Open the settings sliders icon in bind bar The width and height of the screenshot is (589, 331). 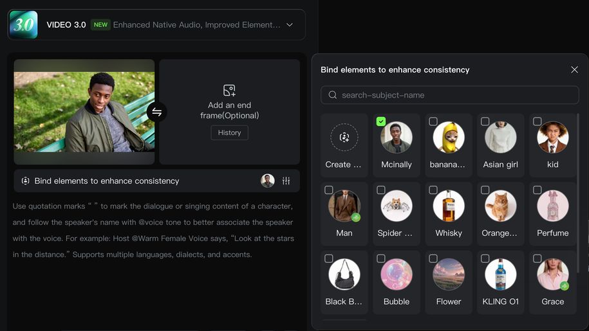click(x=286, y=181)
